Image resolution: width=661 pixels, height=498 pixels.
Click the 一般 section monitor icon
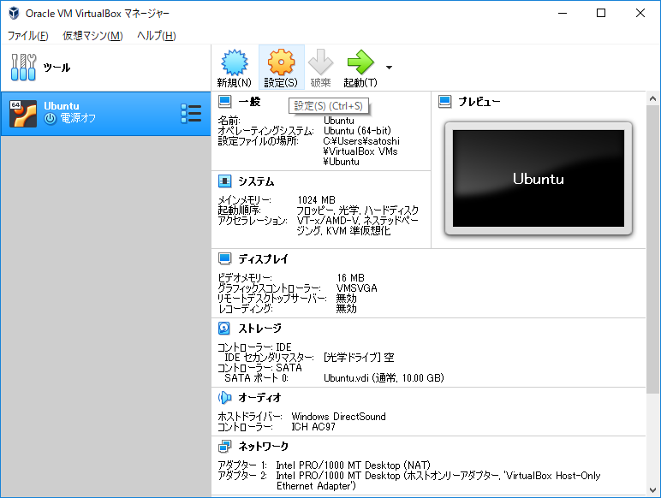(224, 102)
